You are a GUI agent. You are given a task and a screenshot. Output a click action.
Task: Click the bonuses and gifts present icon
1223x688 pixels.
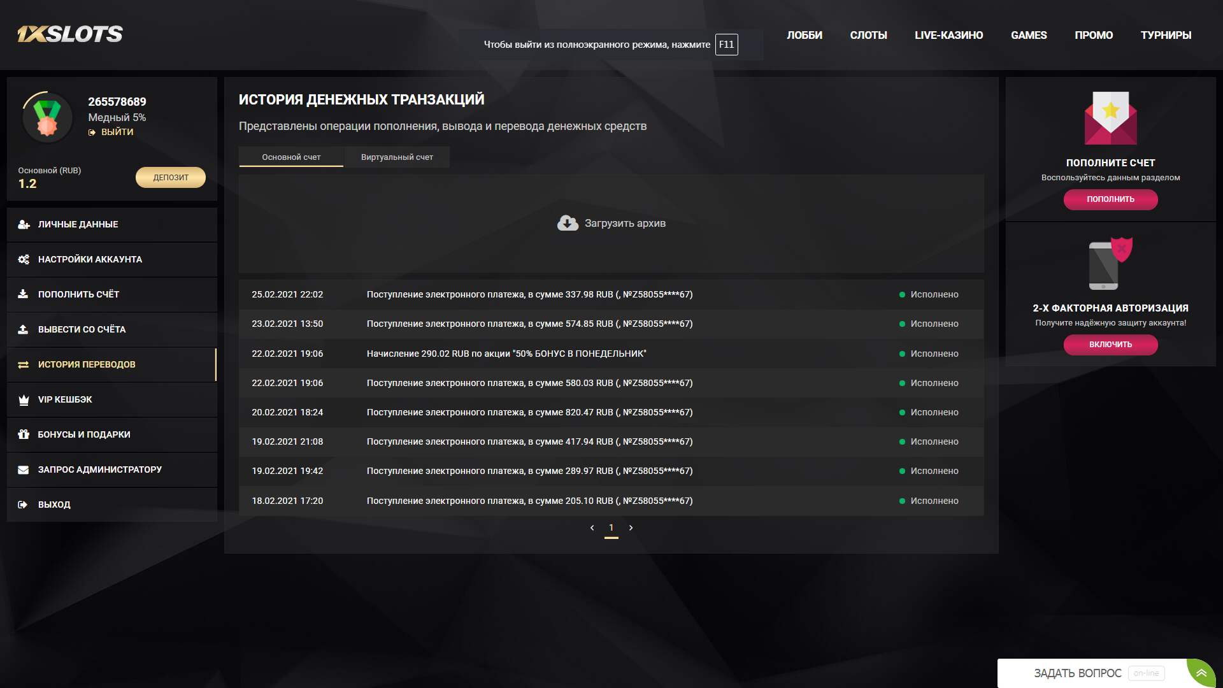point(24,434)
